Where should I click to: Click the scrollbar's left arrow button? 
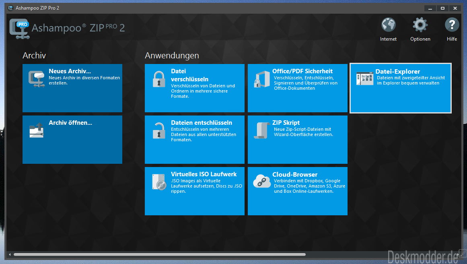point(10,254)
